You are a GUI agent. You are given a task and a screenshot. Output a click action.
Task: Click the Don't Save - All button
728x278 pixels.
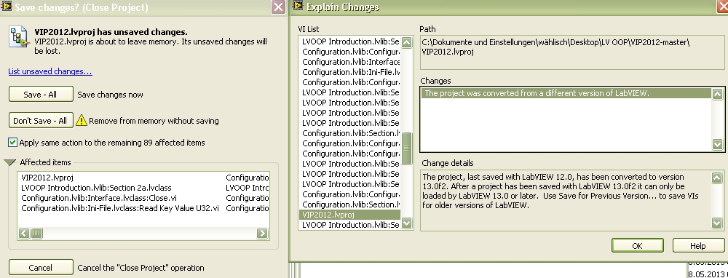(x=41, y=121)
